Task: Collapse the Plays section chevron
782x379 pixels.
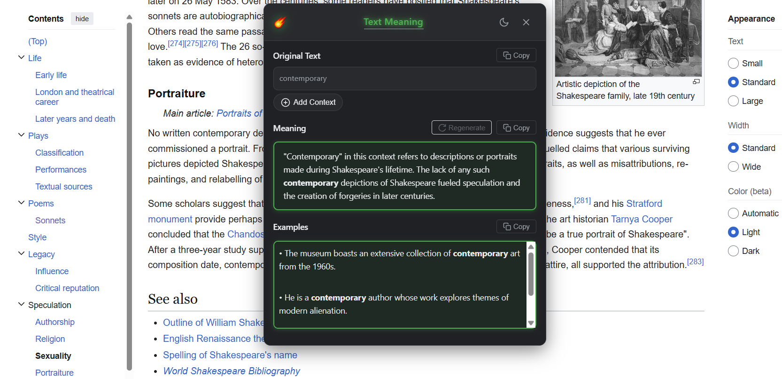Action: click(21, 135)
